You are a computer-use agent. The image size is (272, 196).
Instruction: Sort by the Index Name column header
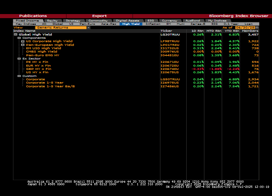click(24, 31)
